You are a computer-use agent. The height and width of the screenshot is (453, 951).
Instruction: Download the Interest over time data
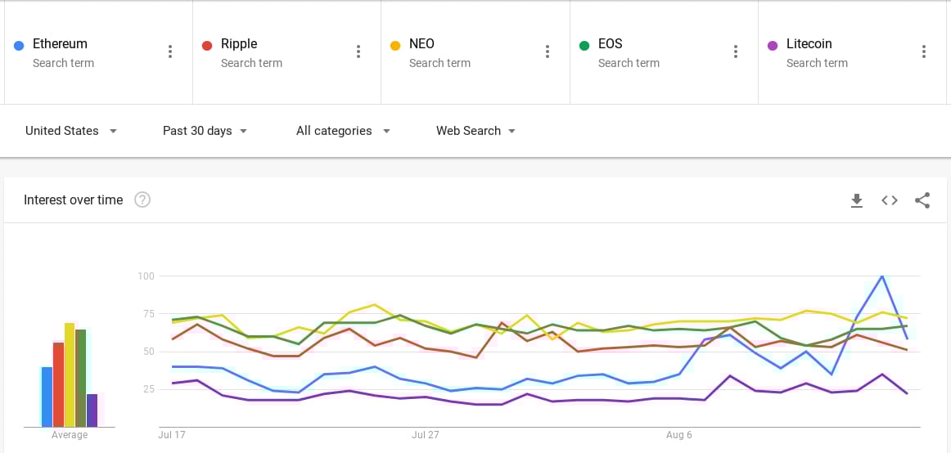coord(857,200)
